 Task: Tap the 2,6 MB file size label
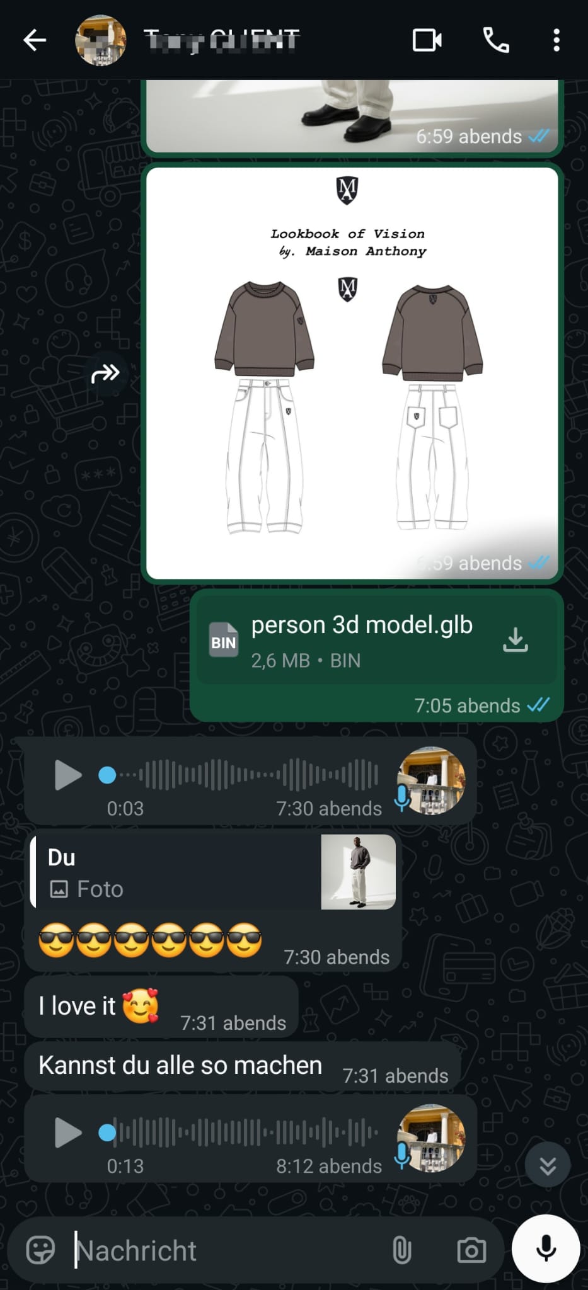click(280, 660)
